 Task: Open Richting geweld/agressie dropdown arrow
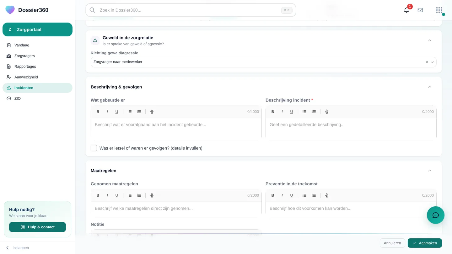[432, 62]
